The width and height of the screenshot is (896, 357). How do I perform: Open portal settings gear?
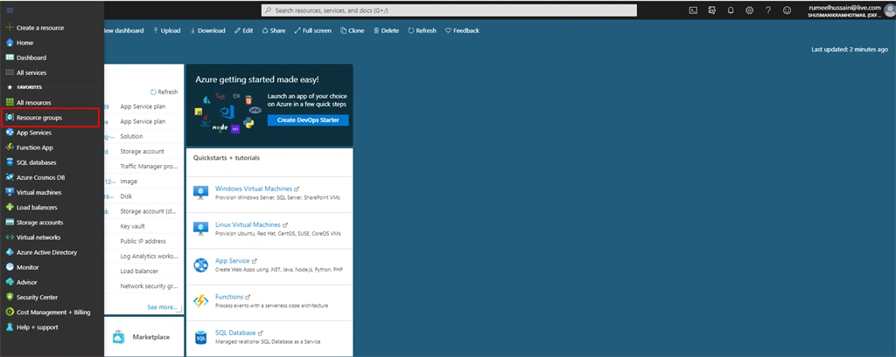click(x=750, y=10)
